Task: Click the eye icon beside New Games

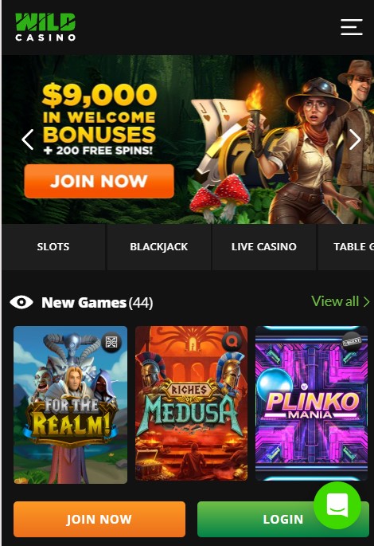Action: pyautogui.click(x=21, y=302)
